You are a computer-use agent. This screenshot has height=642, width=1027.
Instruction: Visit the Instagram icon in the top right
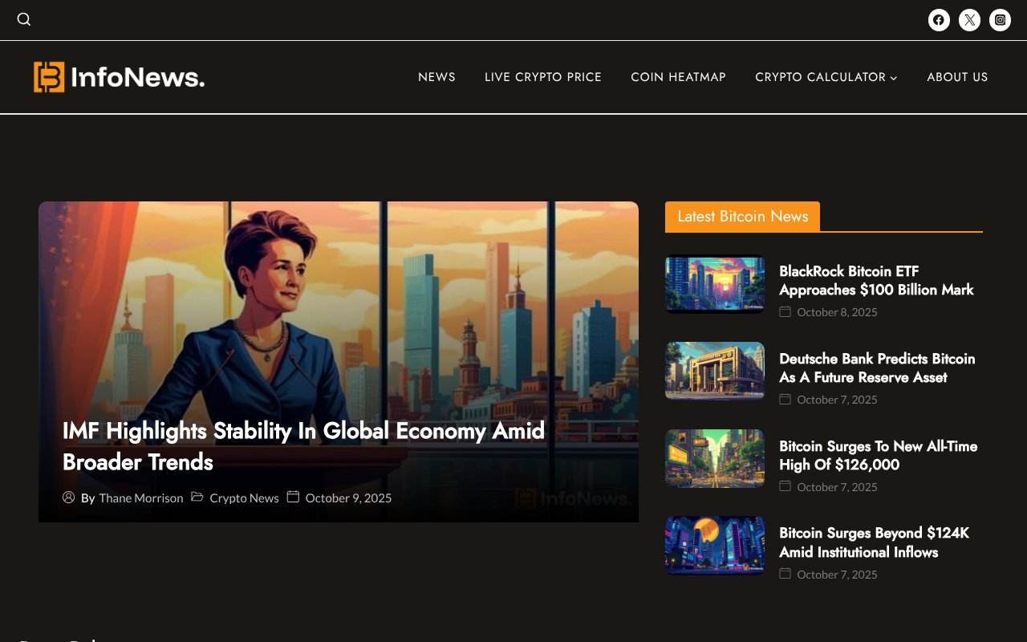pos(1000,19)
